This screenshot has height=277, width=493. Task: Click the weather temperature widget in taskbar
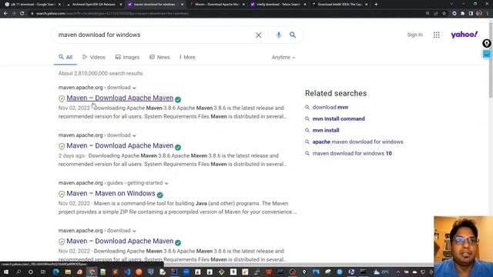381,272
